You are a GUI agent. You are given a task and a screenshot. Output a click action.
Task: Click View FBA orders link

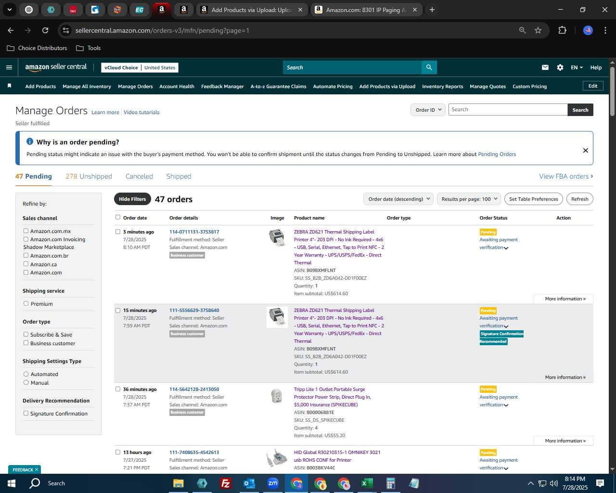point(566,176)
